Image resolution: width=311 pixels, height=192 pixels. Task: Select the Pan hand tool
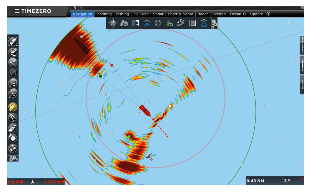pyautogui.click(x=13, y=107)
